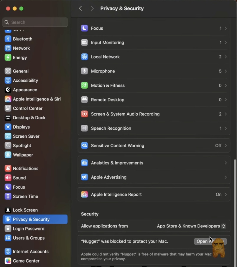This screenshot has width=237, height=267.
Task: Click the Sensitive Content Warning eye icon
Action: click(x=84, y=146)
